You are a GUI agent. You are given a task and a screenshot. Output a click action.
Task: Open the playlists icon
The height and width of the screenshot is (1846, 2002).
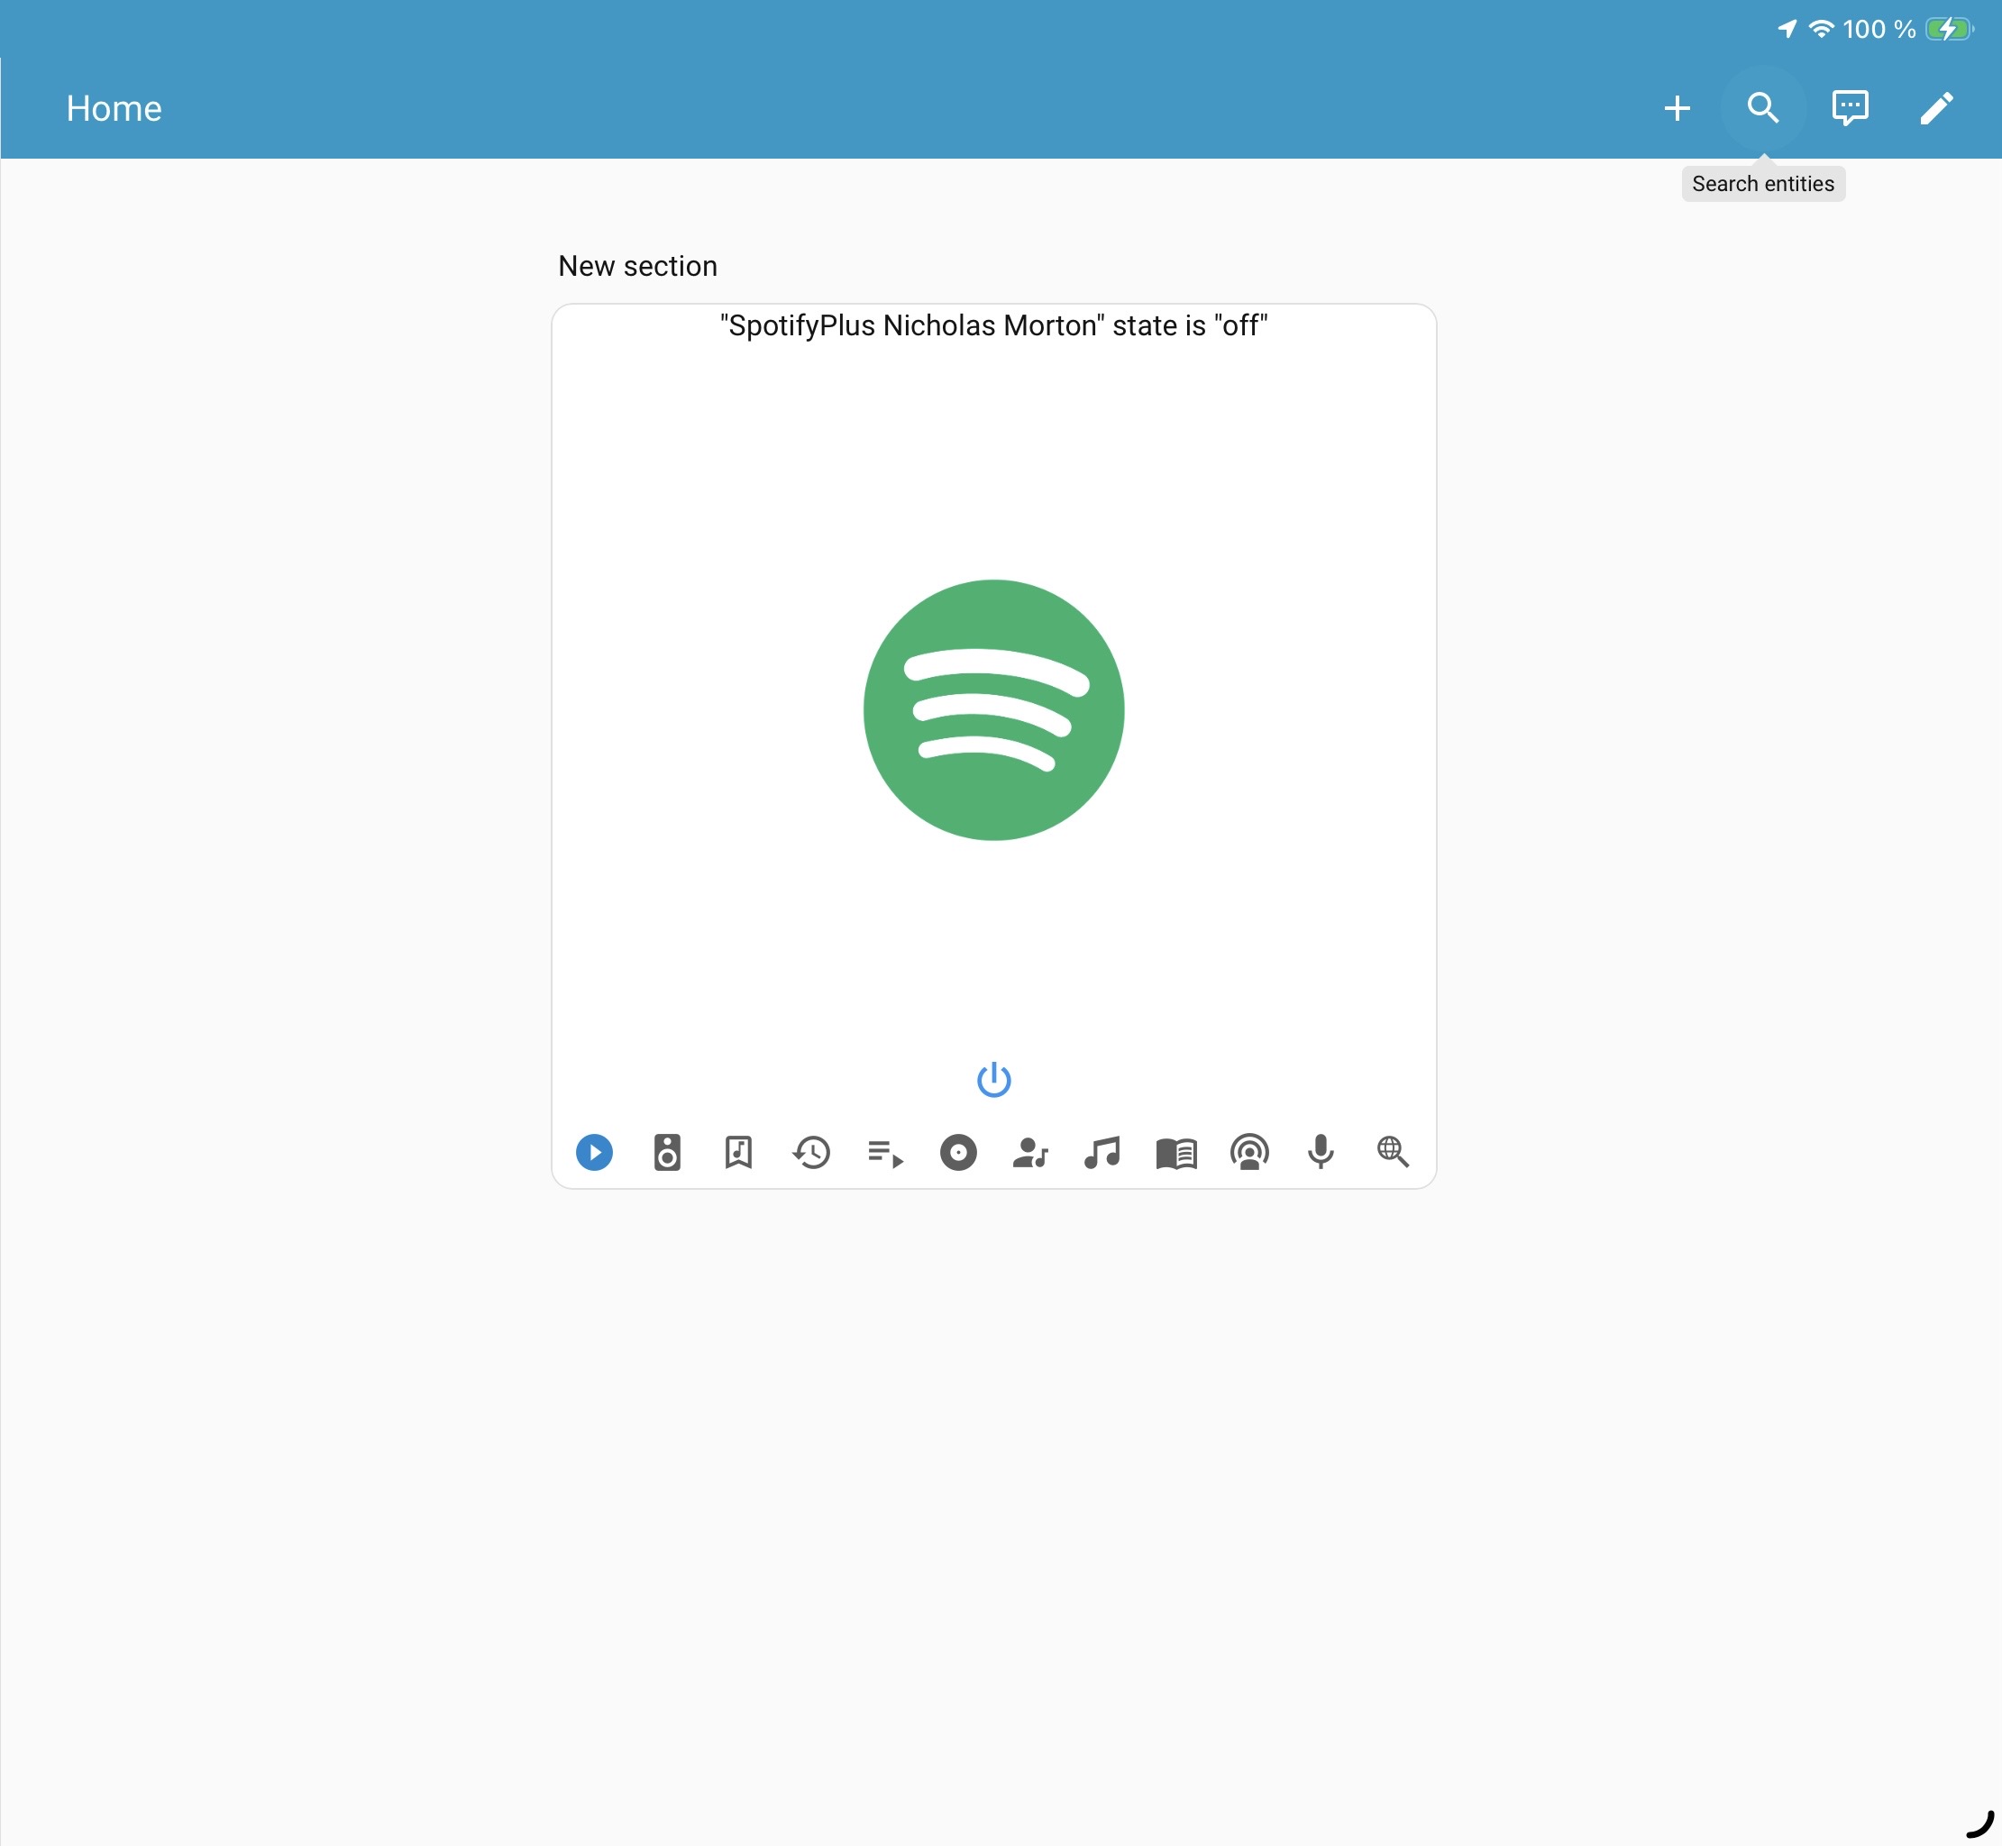(885, 1154)
